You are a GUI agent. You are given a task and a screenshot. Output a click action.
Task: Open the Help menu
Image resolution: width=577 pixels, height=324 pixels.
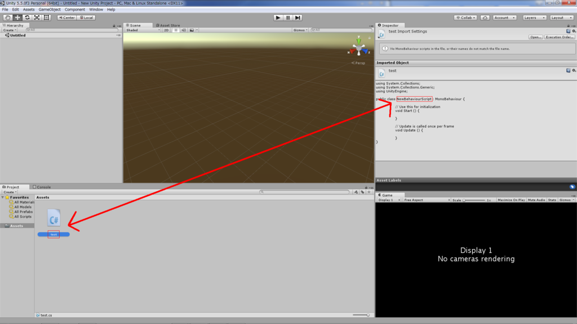pyautogui.click(x=111, y=10)
